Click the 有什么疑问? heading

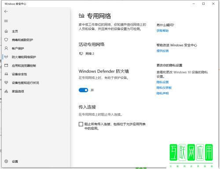165,25
